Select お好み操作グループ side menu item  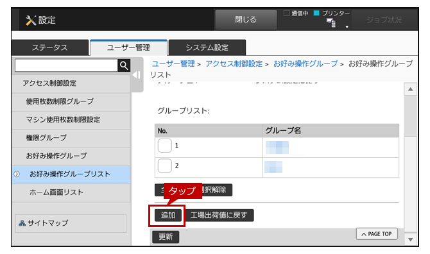[x=71, y=156]
